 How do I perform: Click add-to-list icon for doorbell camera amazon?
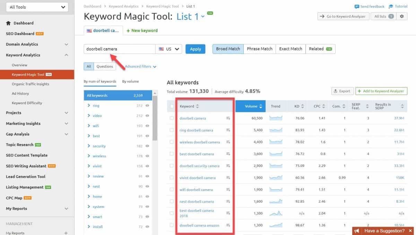[228, 225]
